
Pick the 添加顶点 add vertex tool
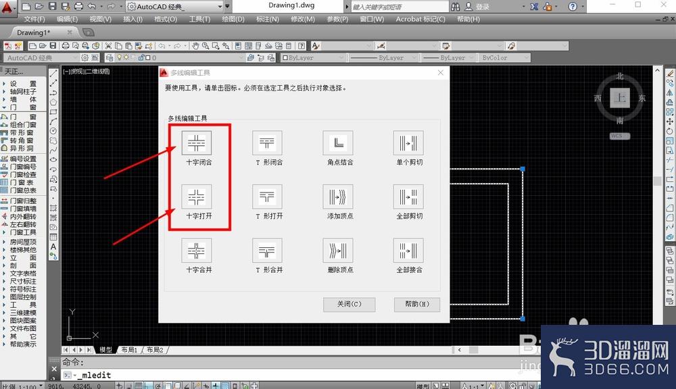(338, 197)
